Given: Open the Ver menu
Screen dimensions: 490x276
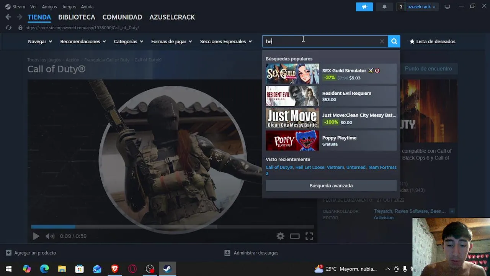Looking at the screenshot, I should tap(33, 7).
